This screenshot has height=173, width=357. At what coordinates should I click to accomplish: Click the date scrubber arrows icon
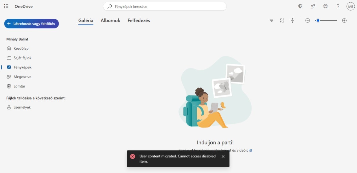pos(292,21)
